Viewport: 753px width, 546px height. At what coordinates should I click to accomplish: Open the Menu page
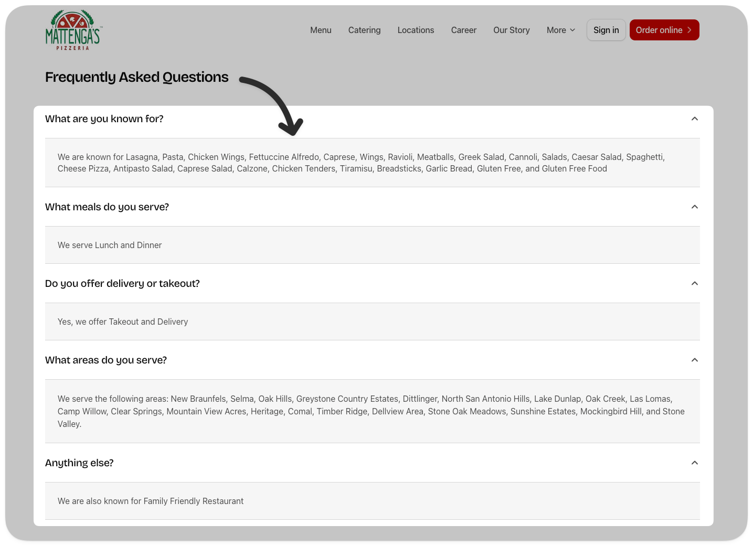pyautogui.click(x=321, y=30)
